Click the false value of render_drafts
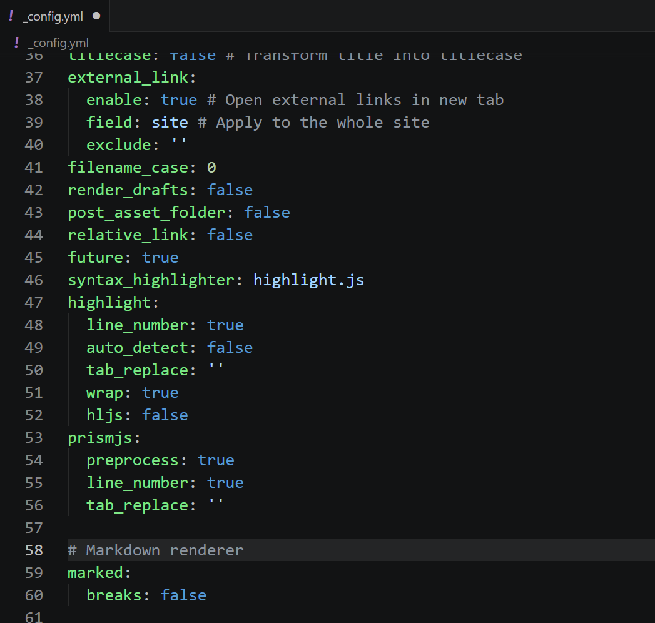This screenshot has height=623, width=655. [x=230, y=190]
